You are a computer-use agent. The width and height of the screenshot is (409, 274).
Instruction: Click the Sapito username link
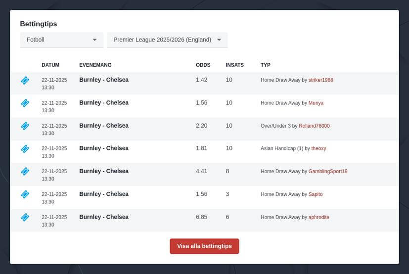[316, 194]
